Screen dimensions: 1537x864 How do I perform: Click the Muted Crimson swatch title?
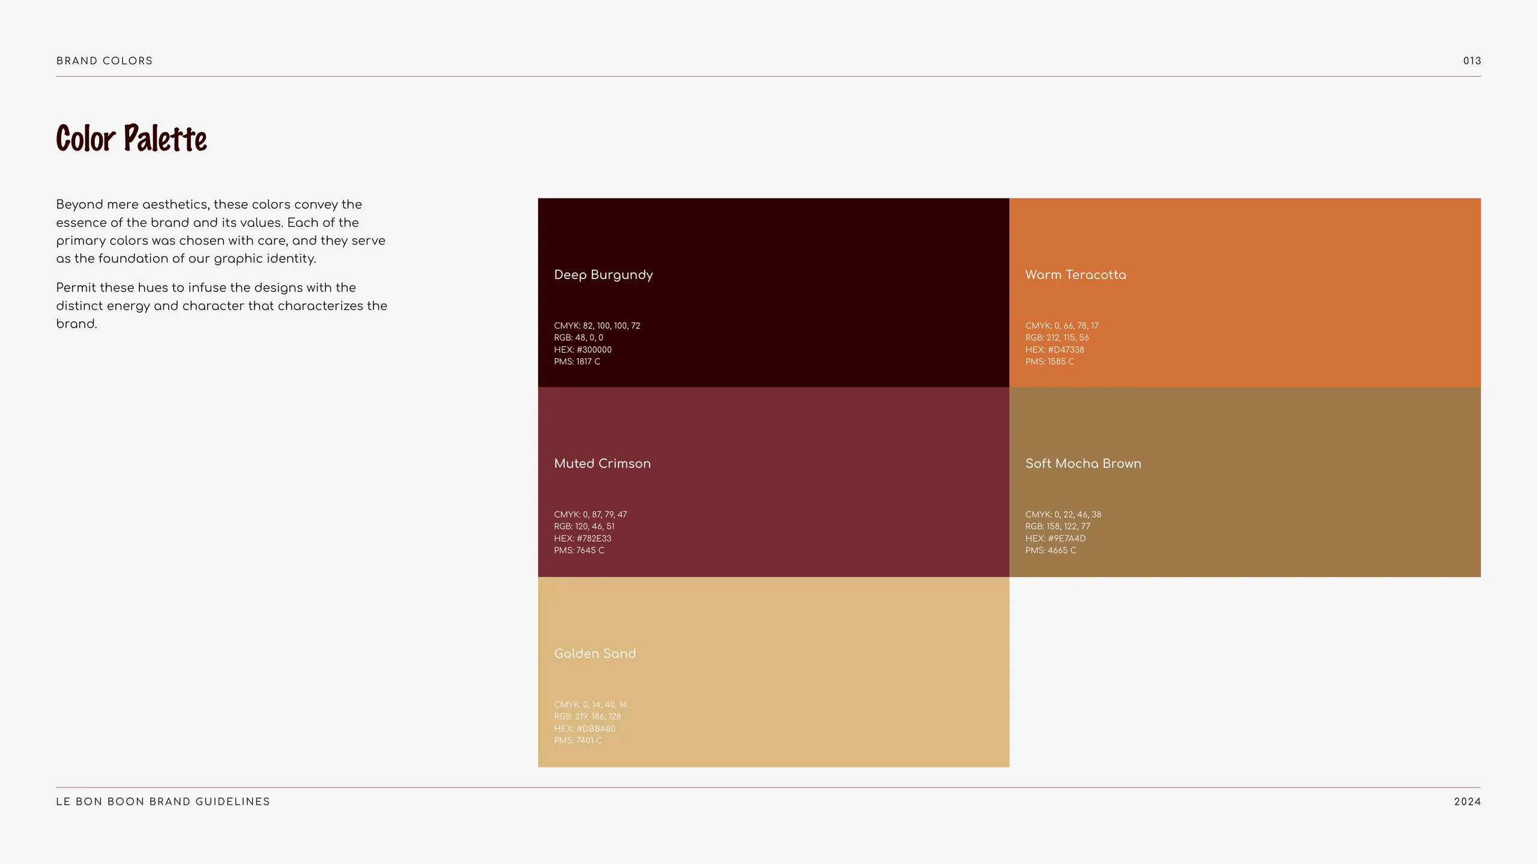[x=602, y=463]
